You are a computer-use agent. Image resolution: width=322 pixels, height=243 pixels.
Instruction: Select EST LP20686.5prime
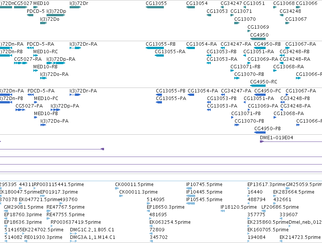[280, 207]
